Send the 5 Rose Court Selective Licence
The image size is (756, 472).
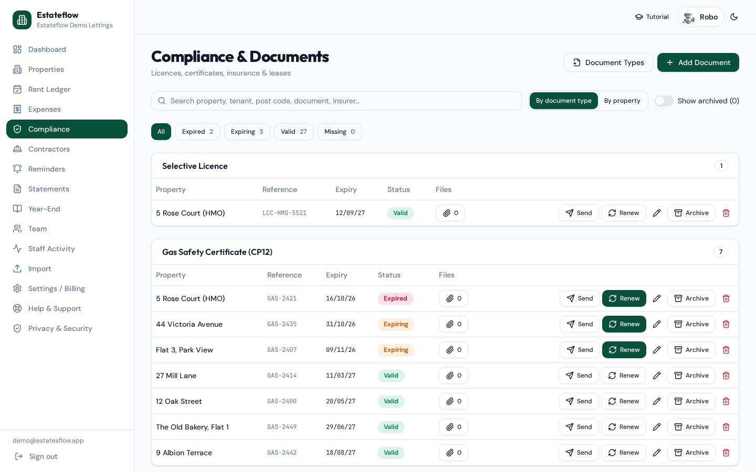[579, 213]
